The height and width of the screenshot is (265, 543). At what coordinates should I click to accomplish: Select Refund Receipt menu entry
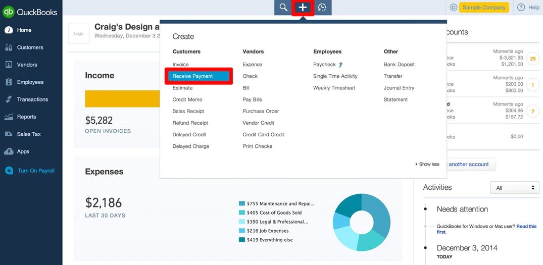190,123
